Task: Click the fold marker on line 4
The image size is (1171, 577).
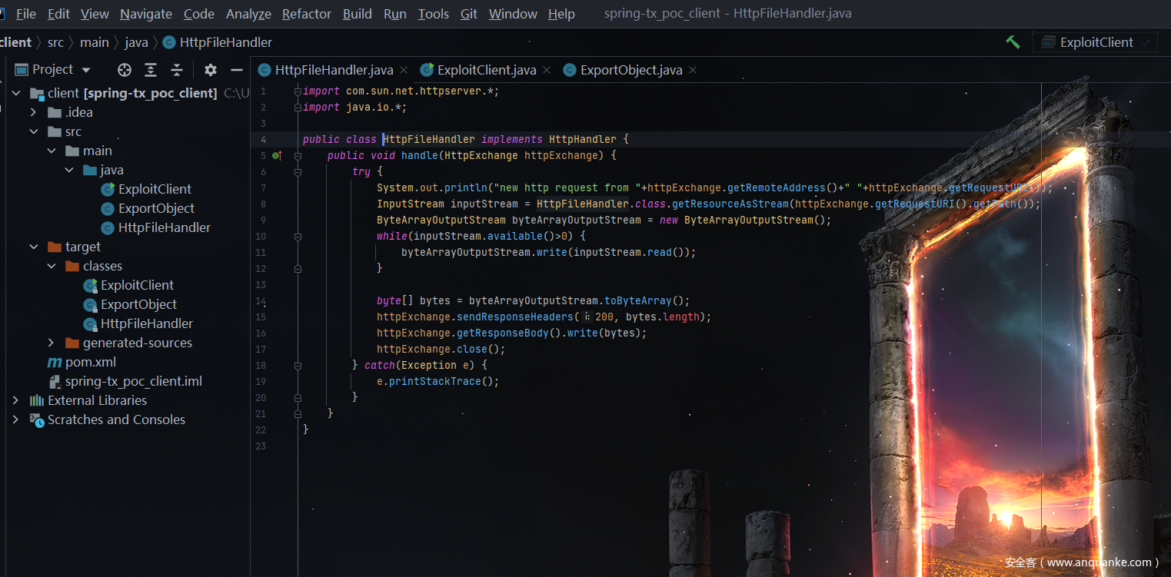Action: (x=298, y=140)
